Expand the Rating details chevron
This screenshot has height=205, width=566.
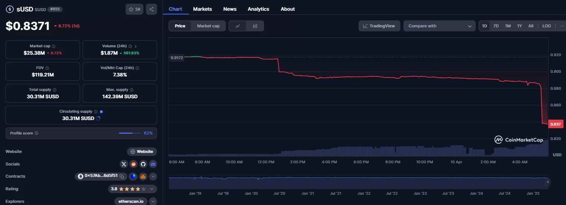(x=152, y=189)
